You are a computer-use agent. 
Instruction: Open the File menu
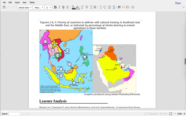4,2
